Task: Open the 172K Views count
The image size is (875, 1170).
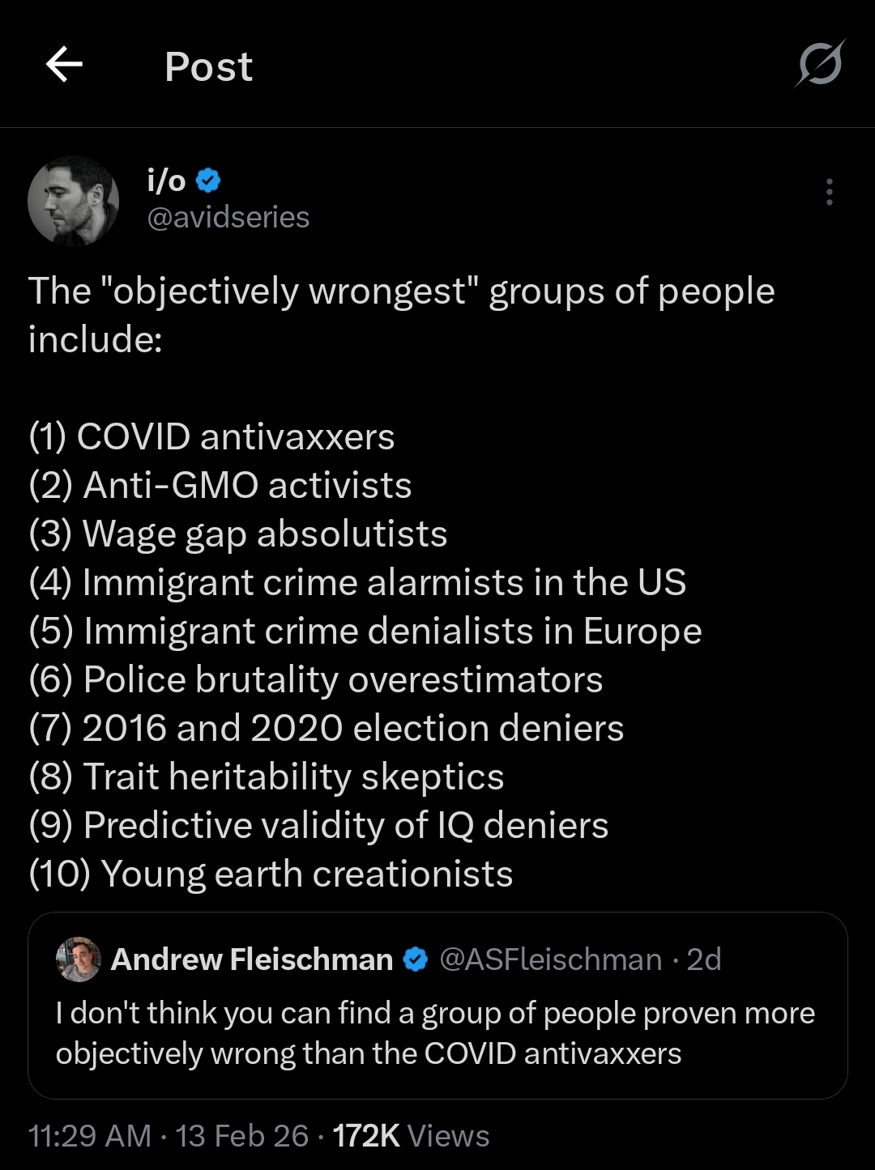Action: [x=411, y=1136]
